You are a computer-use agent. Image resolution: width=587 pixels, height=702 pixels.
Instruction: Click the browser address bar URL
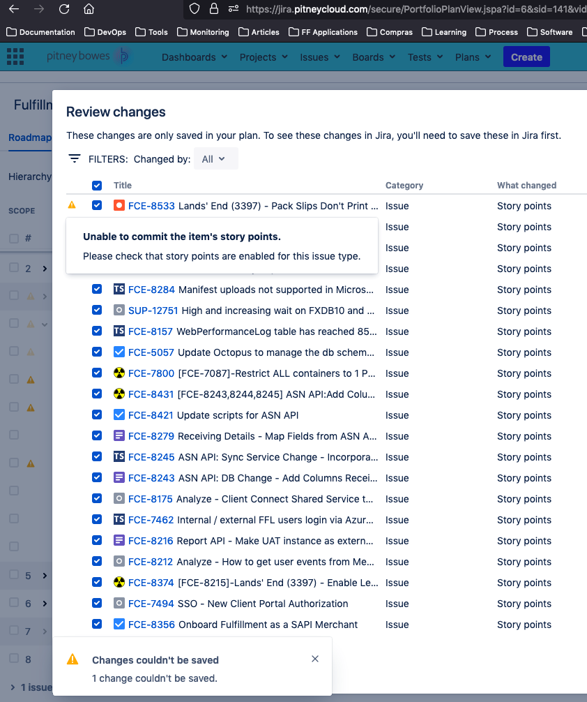point(416,9)
